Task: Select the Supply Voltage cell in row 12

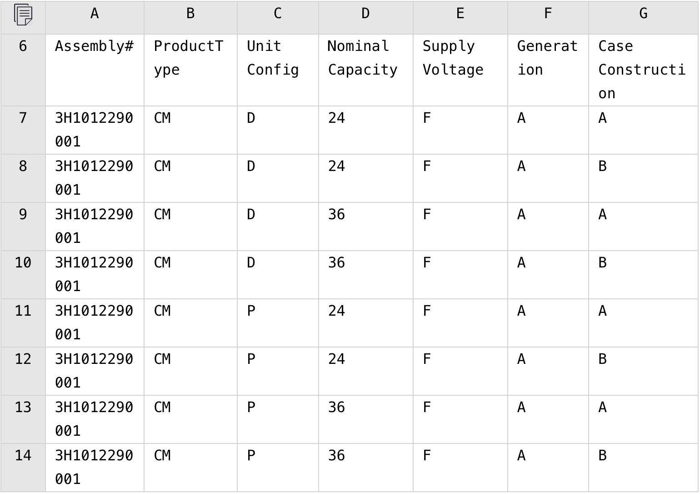Action: click(x=460, y=371)
